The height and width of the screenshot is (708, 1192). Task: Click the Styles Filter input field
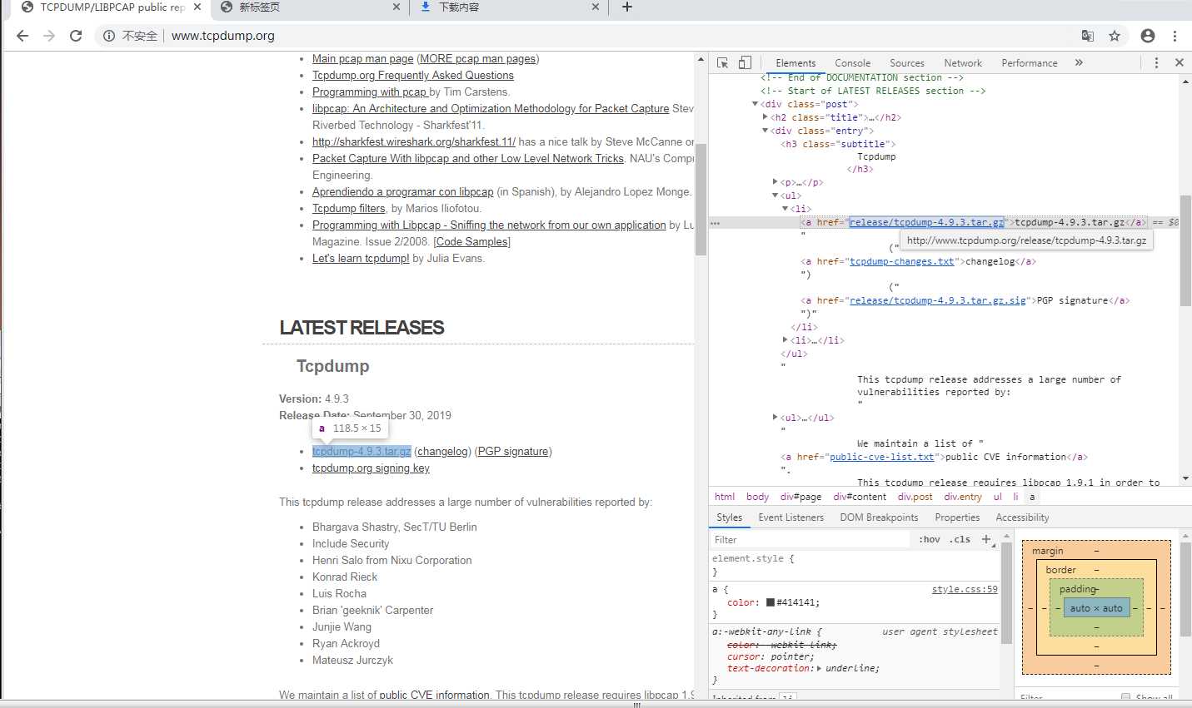pyautogui.click(x=810, y=539)
